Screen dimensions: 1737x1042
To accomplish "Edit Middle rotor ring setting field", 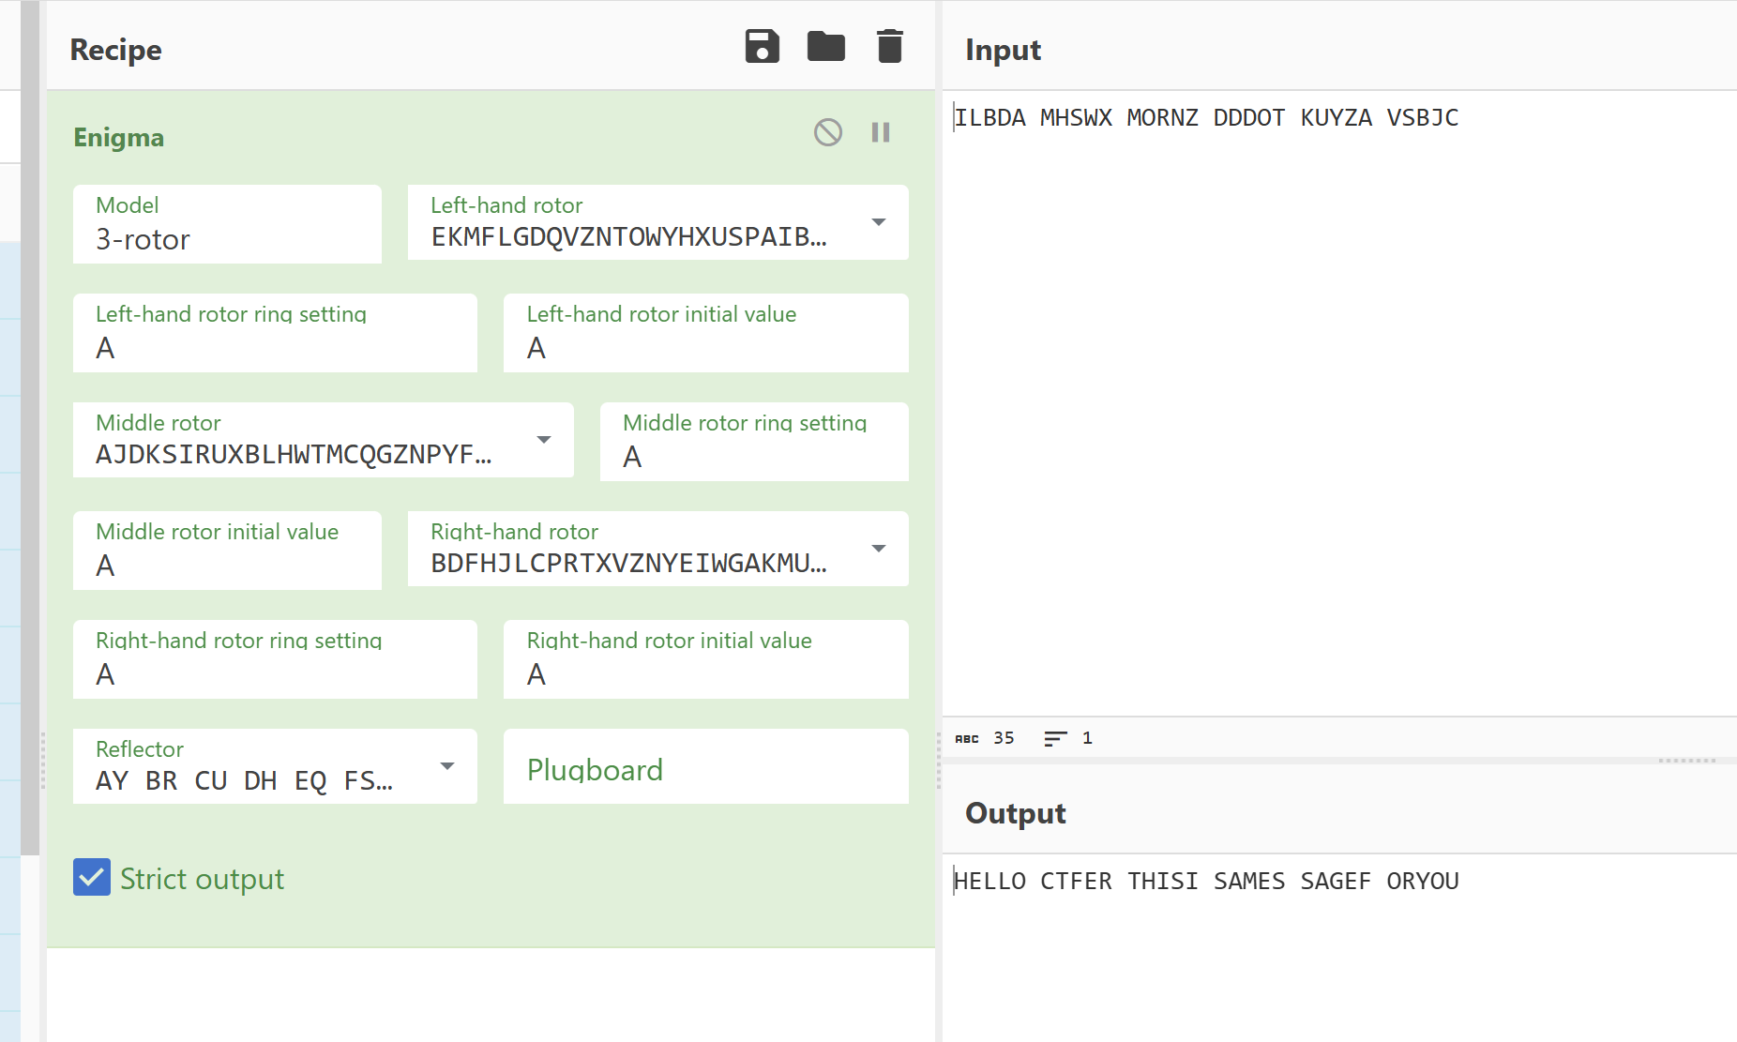I will point(754,442).
